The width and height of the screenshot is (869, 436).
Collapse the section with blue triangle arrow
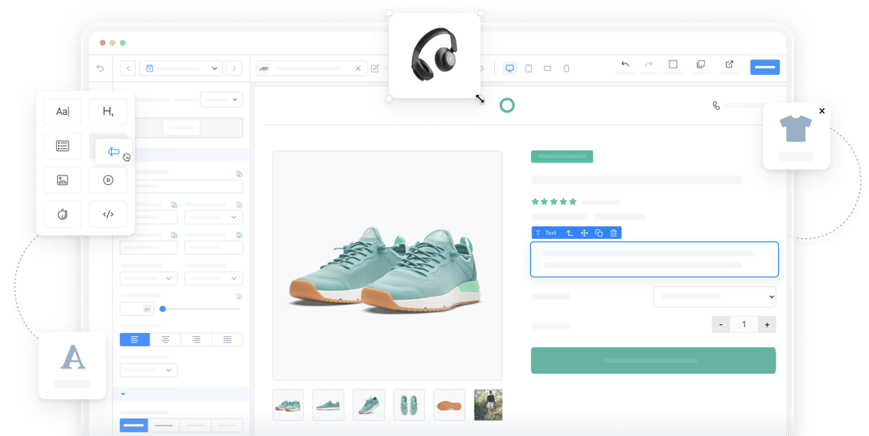coord(122,394)
